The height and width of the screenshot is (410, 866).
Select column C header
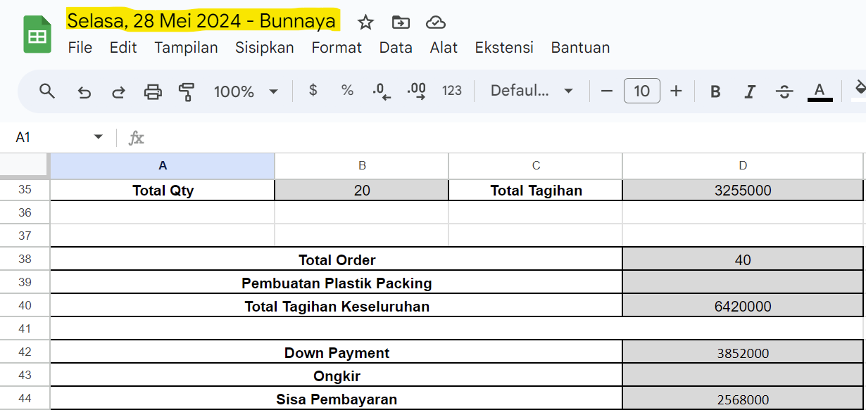point(536,166)
